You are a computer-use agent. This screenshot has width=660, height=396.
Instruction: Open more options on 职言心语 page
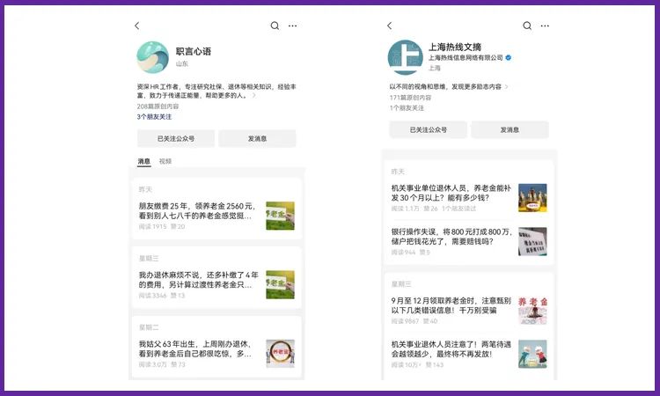pyautogui.click(x=292, y=26)
